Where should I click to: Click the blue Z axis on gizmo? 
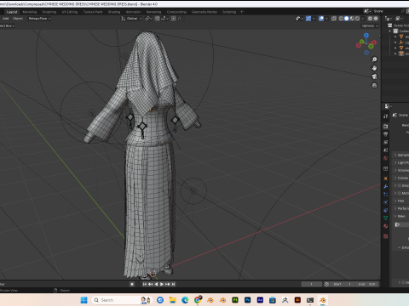click(366, 36)
